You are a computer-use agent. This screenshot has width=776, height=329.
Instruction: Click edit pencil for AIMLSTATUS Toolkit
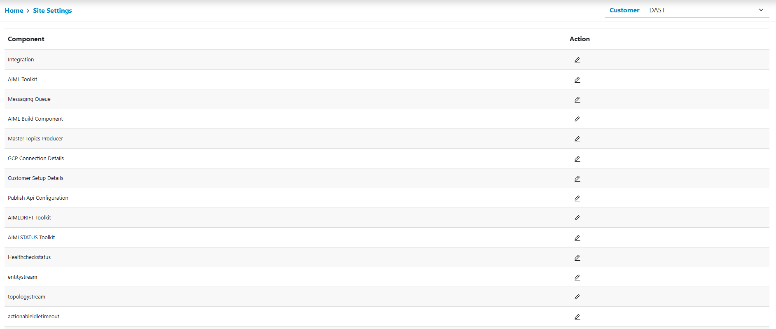(x=577, y=238)
